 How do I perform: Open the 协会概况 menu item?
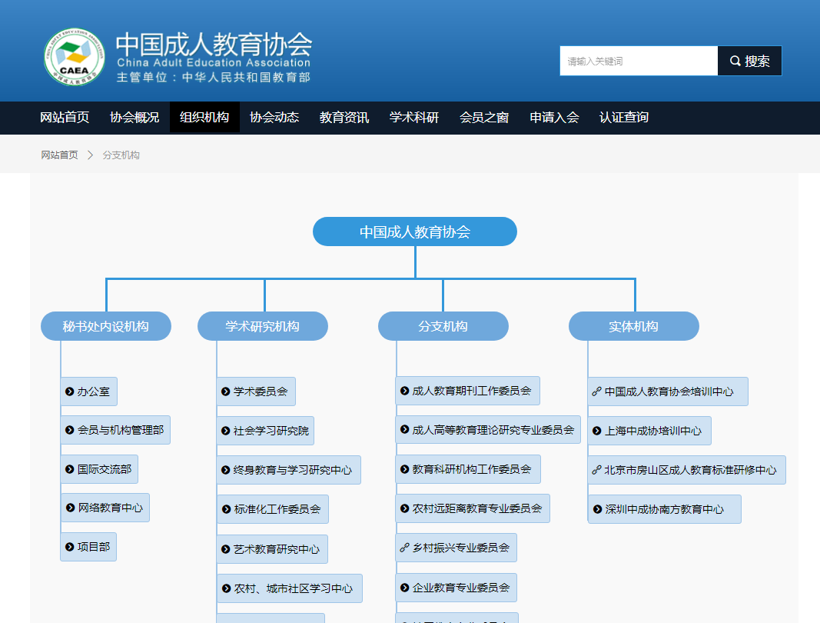(x=134, y=117)
